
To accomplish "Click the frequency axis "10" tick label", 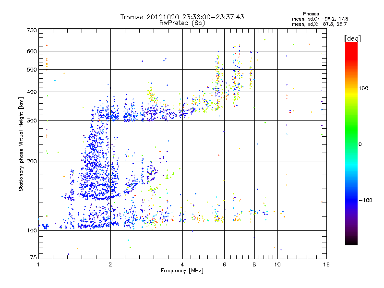I will tap(277, 264).
